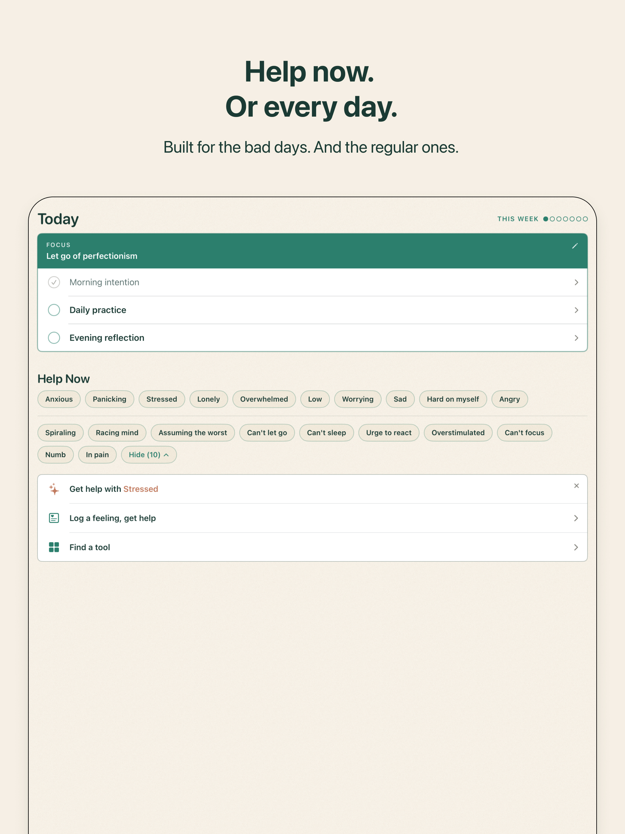This screenshot has height=834, width=625.
Task: Tap the Numb chip
Action: pyautogui.click(x=56, y=455)
